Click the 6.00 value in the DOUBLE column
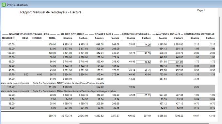222x124 pixels. [40, 75]
